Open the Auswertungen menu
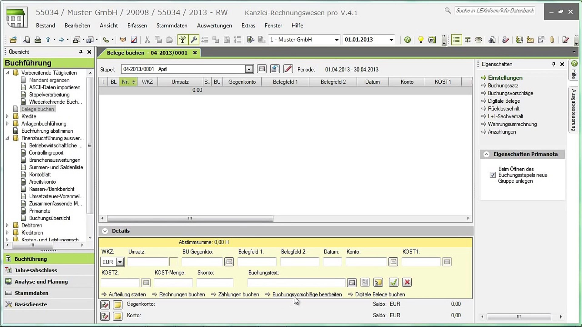 point(214,26)
